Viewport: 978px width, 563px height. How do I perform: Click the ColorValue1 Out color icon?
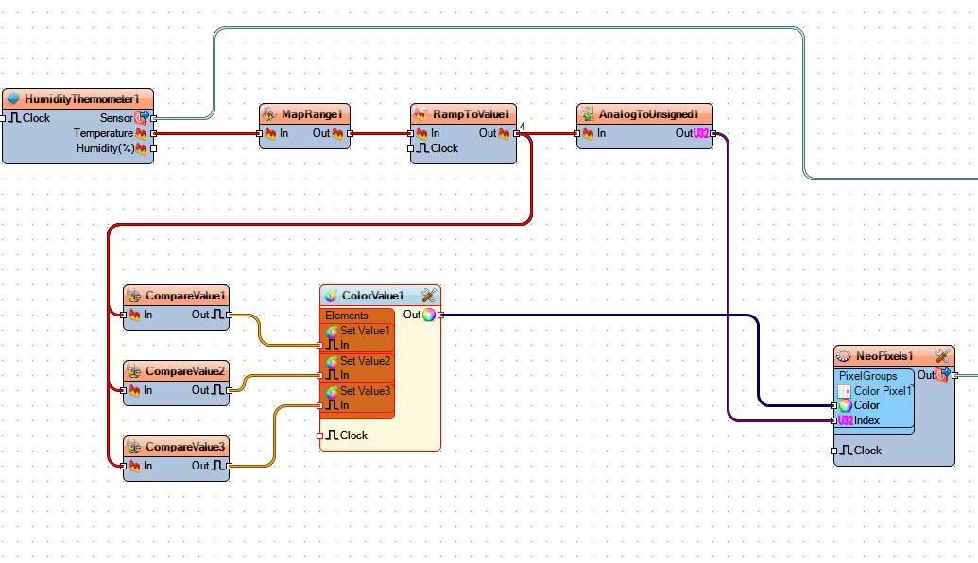coord(429,315)
